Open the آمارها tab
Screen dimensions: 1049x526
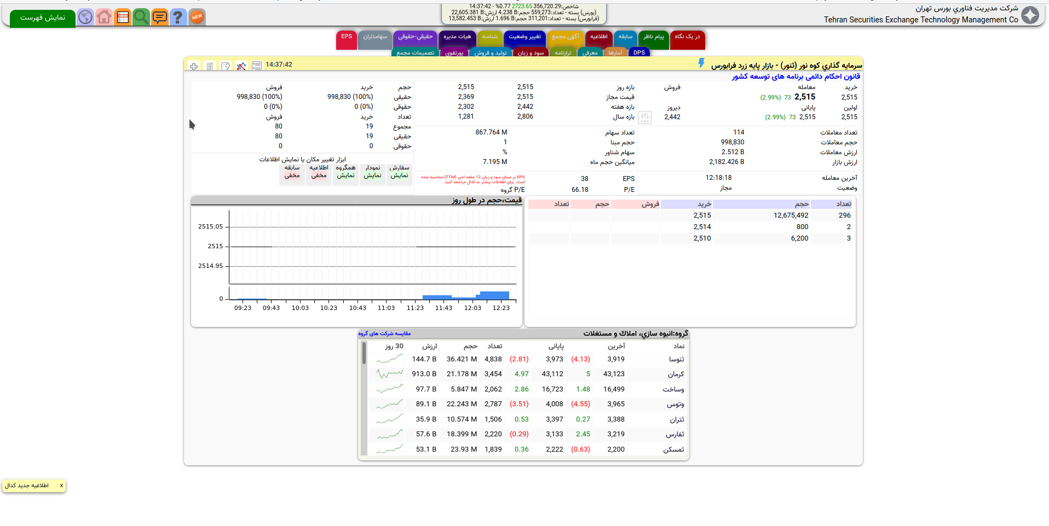tap(615, 52)
